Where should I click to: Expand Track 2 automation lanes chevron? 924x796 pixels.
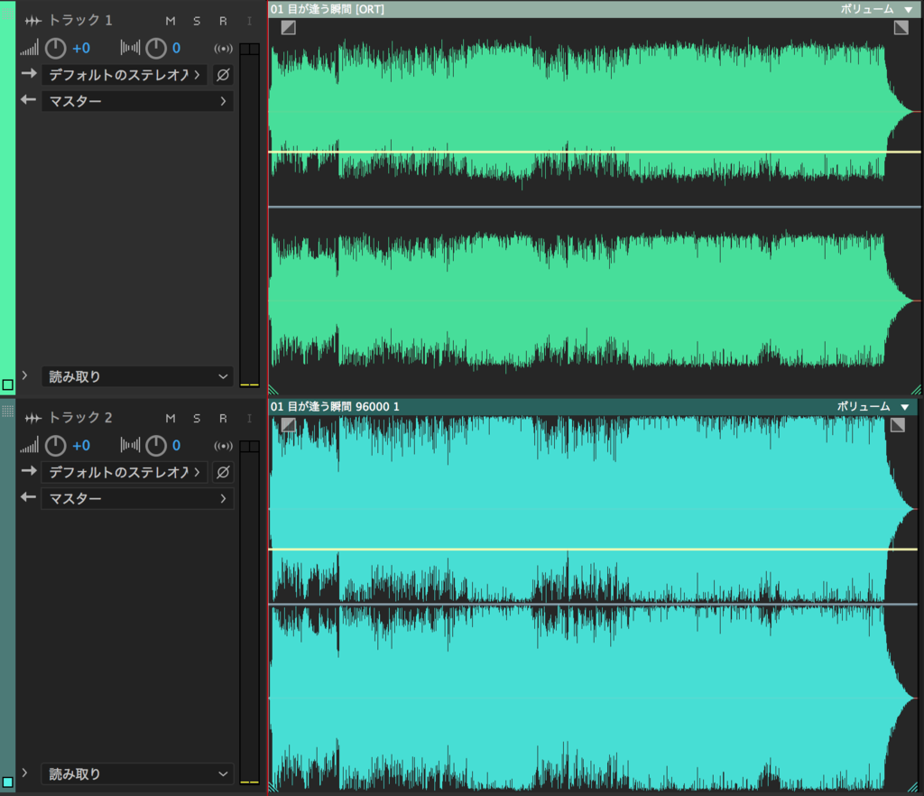click(24, 773)
